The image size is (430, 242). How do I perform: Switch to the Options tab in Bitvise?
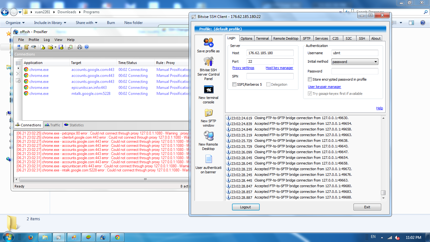(x=246, y=38)
